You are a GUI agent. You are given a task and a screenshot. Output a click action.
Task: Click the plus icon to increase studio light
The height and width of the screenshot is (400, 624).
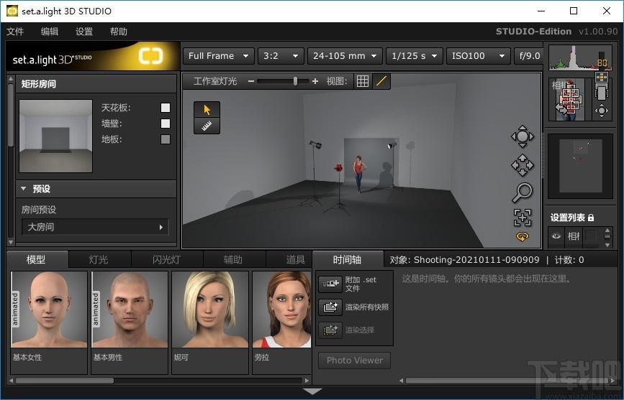coord(315,81)
